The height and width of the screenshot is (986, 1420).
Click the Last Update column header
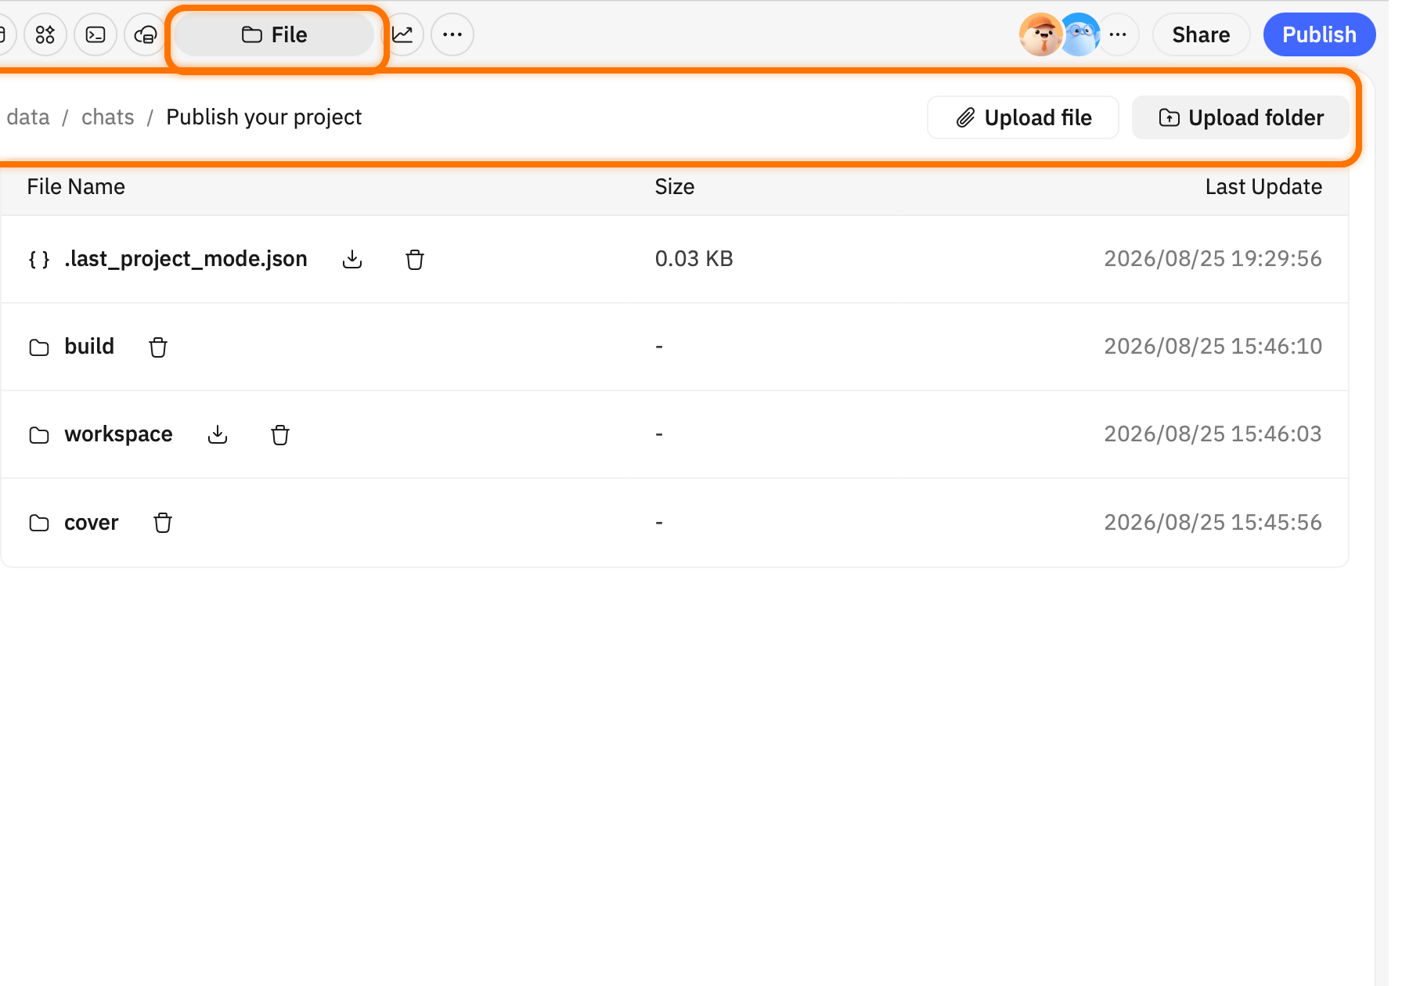1263,187
